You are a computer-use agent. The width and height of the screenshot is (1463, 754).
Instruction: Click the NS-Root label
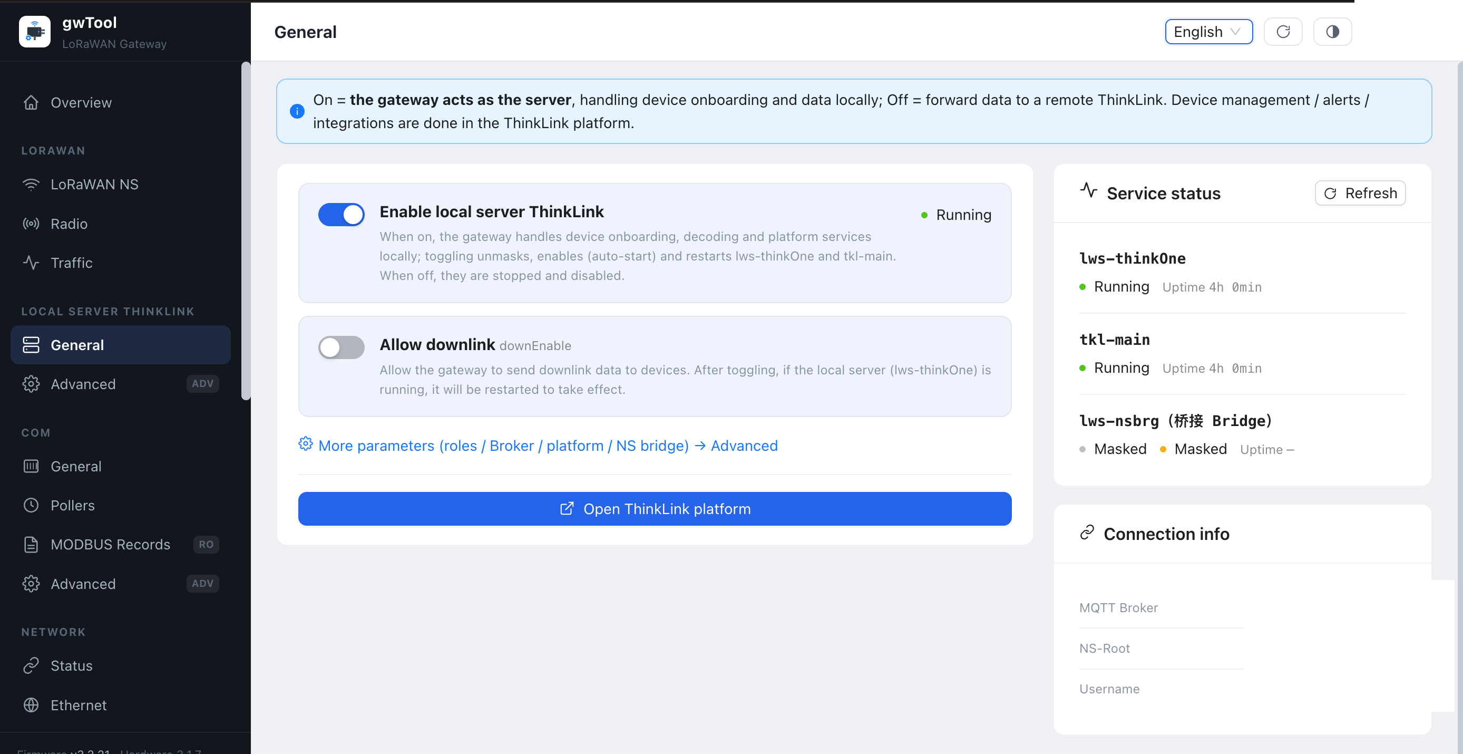pyautogui.click(x=1105, y=649)
